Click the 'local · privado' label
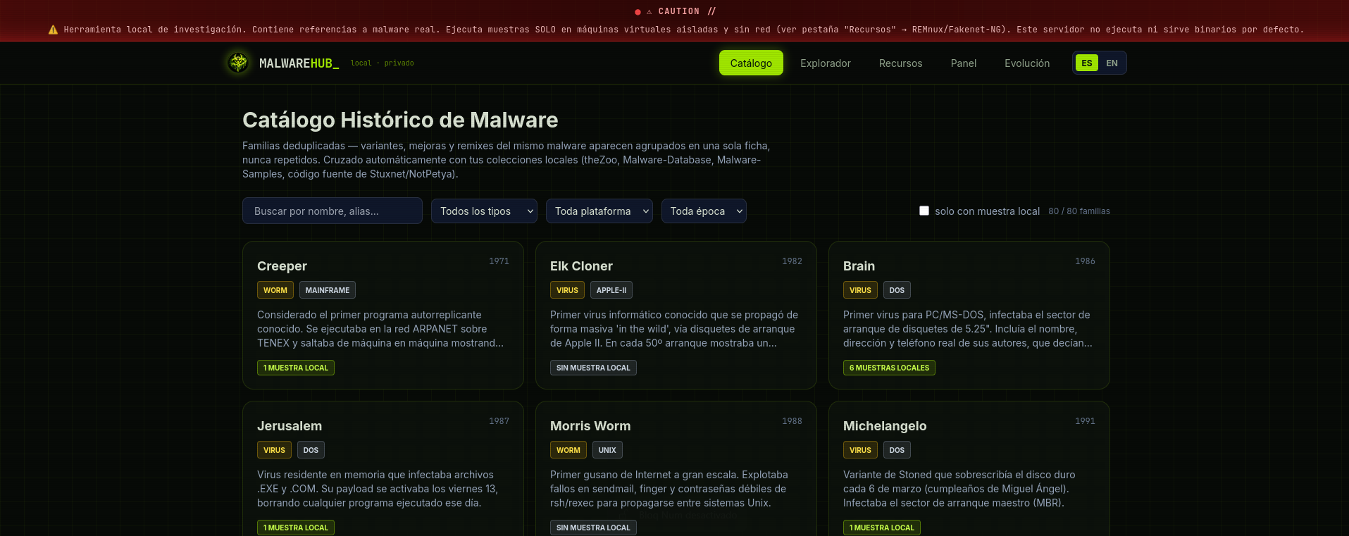1349x536 pixels. tap(383, 63)
